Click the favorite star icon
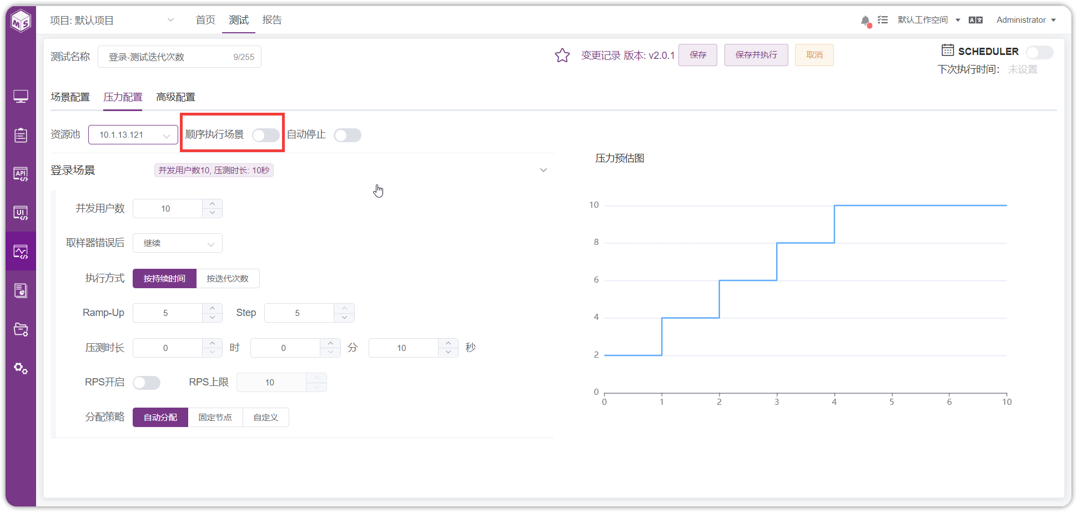The width and height of the screenshot is (1077, 512). [x=562, y=55]
